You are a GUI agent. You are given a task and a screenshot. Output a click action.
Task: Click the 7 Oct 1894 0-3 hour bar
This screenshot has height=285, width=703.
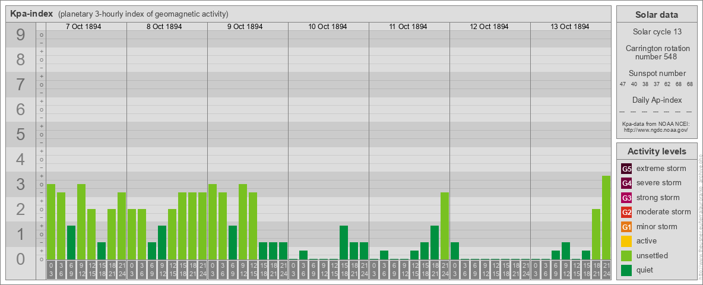[51, 222]
